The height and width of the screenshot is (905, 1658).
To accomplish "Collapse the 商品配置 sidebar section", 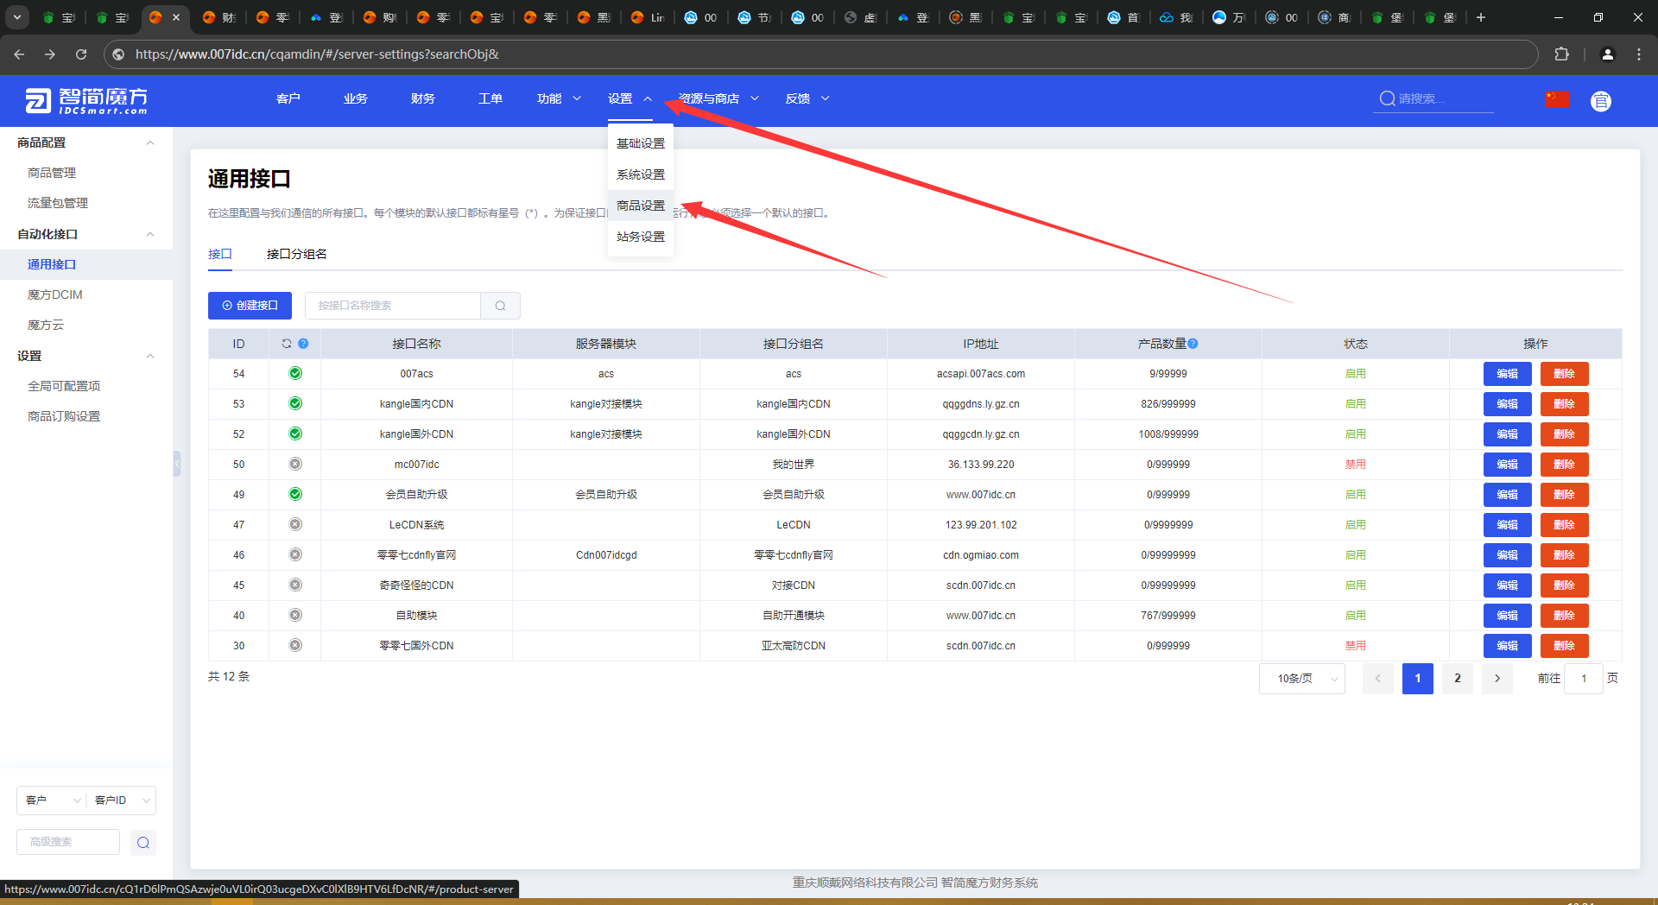I will [150, 142].
